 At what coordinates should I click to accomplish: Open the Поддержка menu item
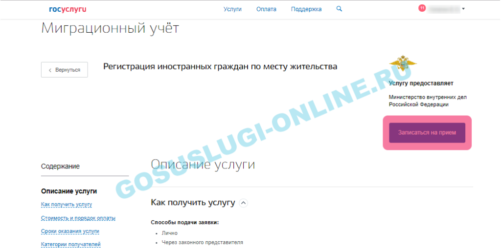click(306, 9)
